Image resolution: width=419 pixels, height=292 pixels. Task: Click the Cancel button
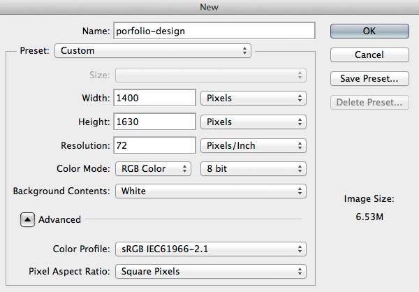click(x=369, y=54)
